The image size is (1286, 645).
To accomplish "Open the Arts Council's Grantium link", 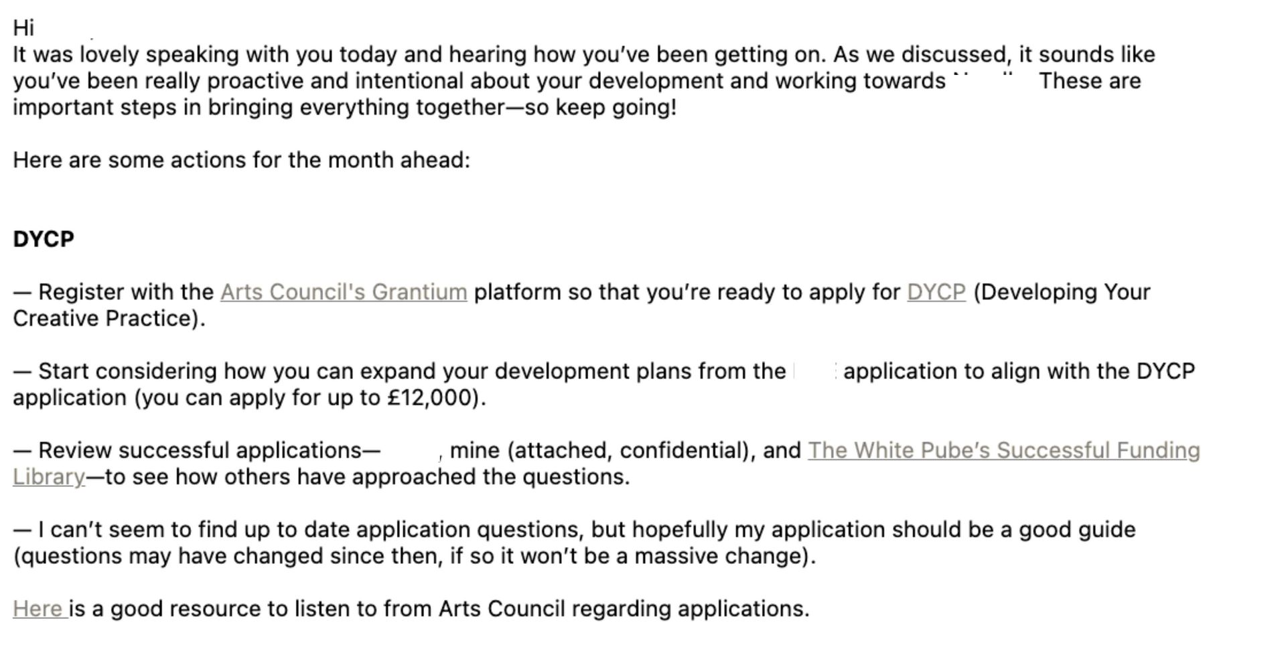I will 344,292.
